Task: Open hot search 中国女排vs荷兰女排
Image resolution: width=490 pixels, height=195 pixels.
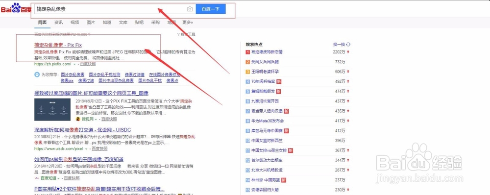Action: click(x=269, y=150)
